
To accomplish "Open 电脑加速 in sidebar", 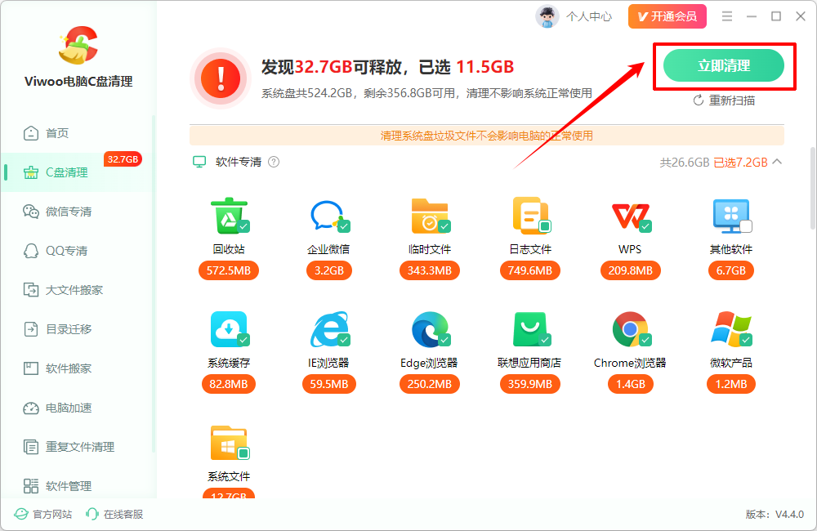I will point(77,408).
